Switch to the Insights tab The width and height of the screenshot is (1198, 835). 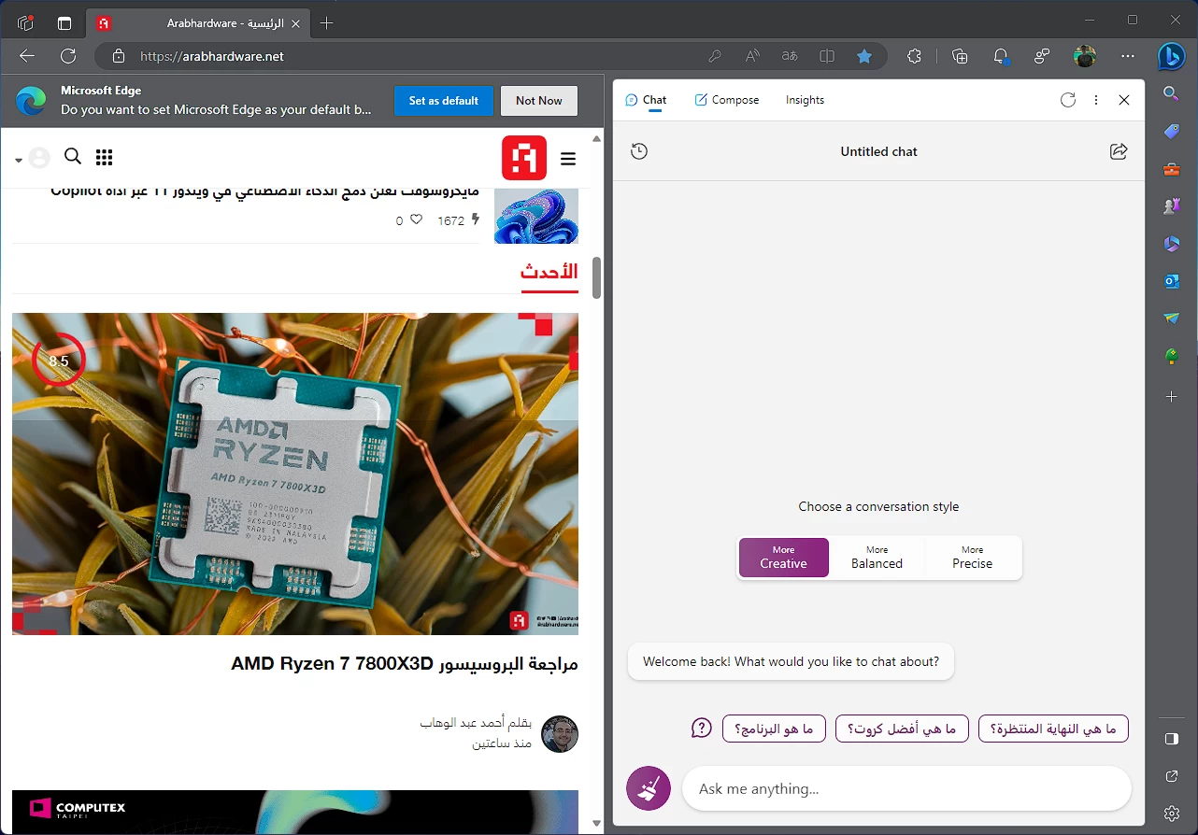(x=805, y=100)
